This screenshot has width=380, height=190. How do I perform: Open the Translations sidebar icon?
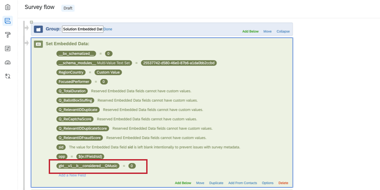8,76
